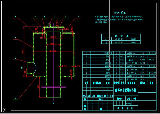Select 短管节 in parts list row 5

click(x=108, y=66)
